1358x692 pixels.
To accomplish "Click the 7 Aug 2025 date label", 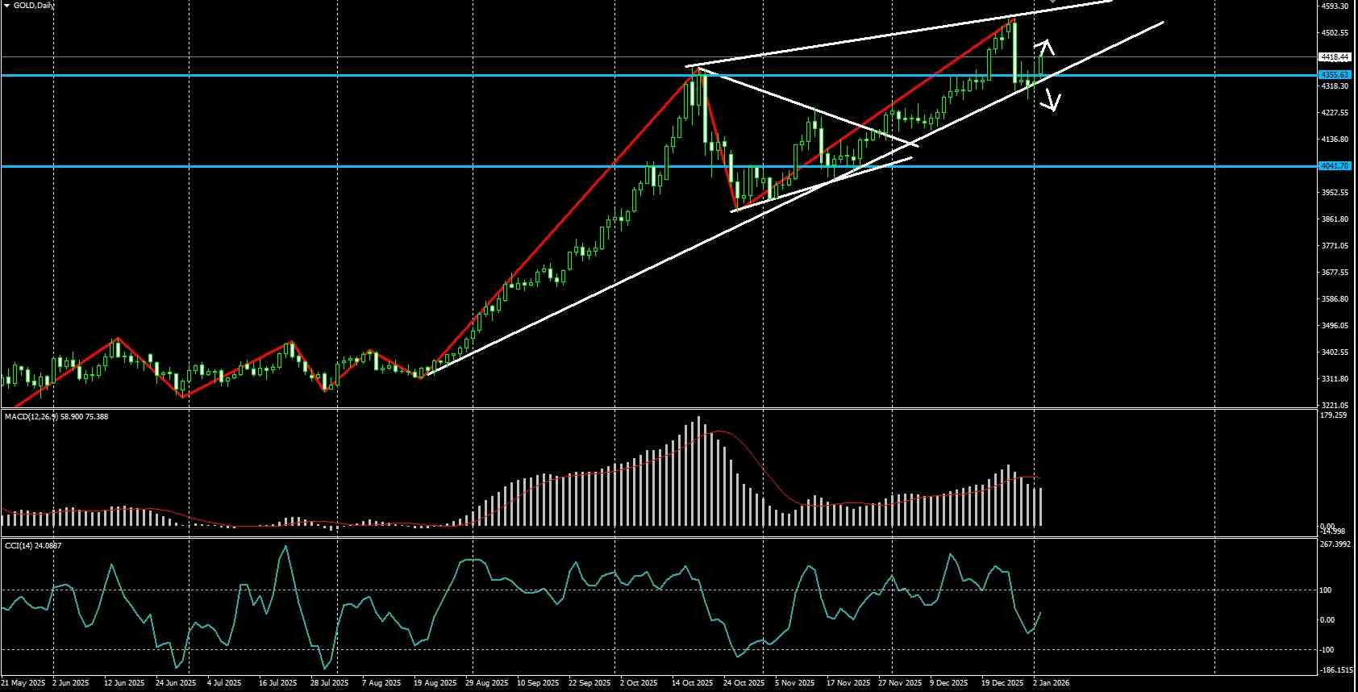I will (381, 683).
